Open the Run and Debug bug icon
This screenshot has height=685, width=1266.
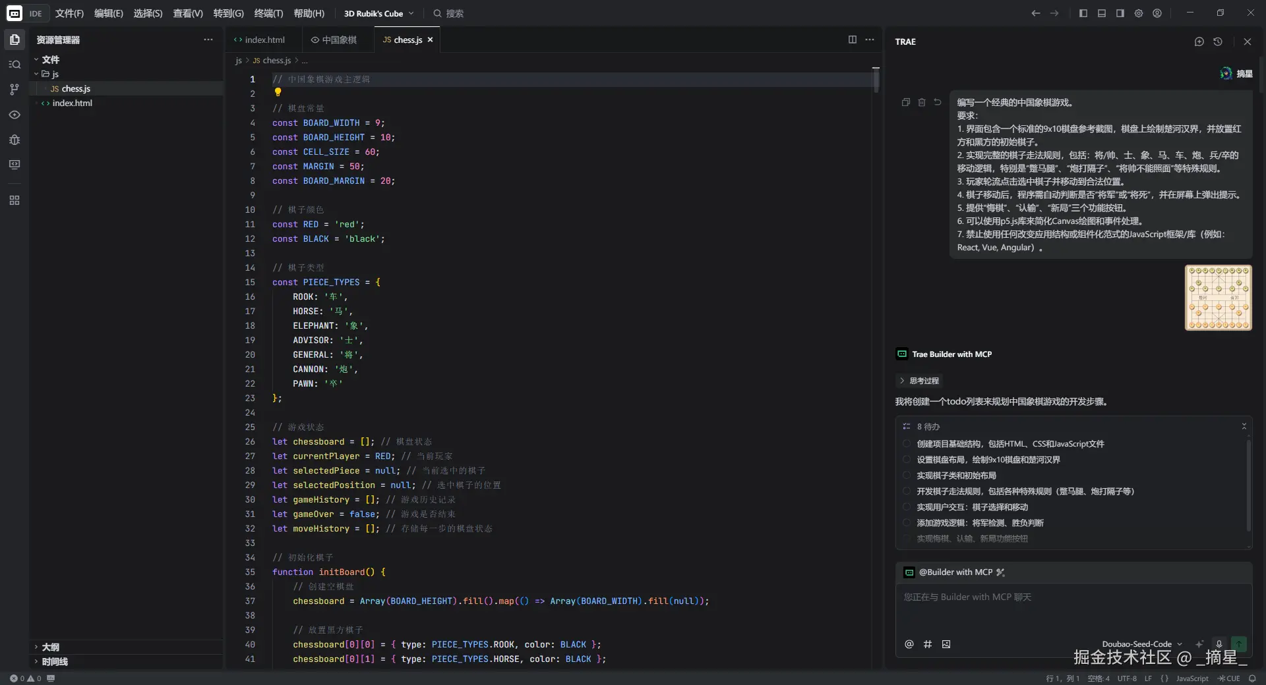pyautogui.click(x=15, y=140)
